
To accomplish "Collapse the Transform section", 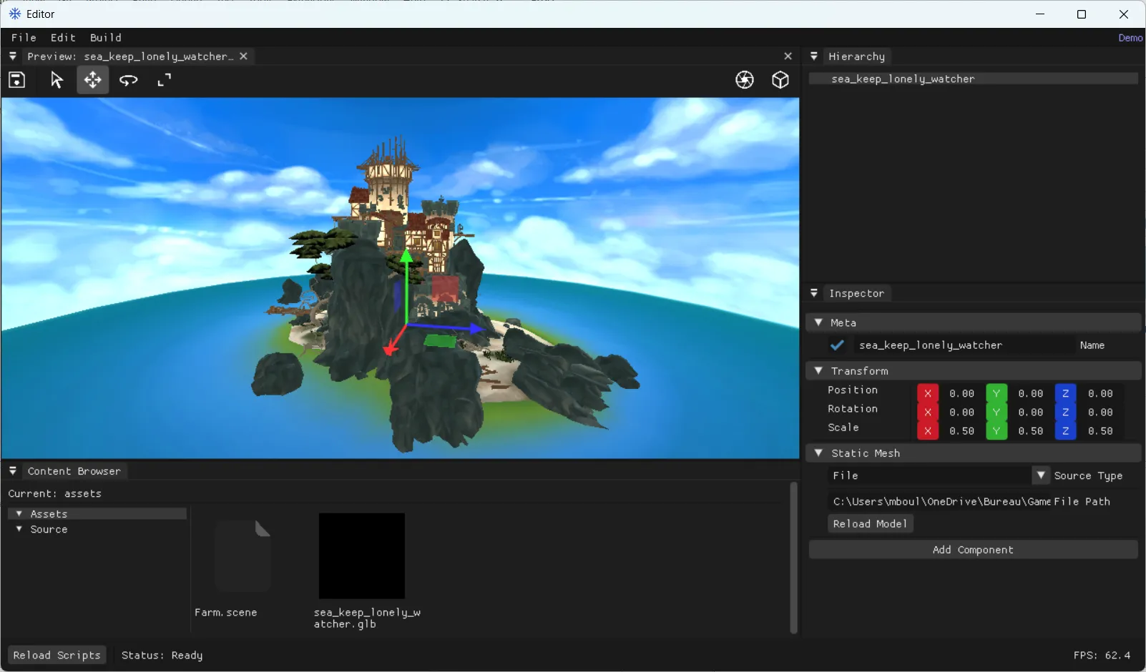I will pyautogui.click(x=818, y=371).
